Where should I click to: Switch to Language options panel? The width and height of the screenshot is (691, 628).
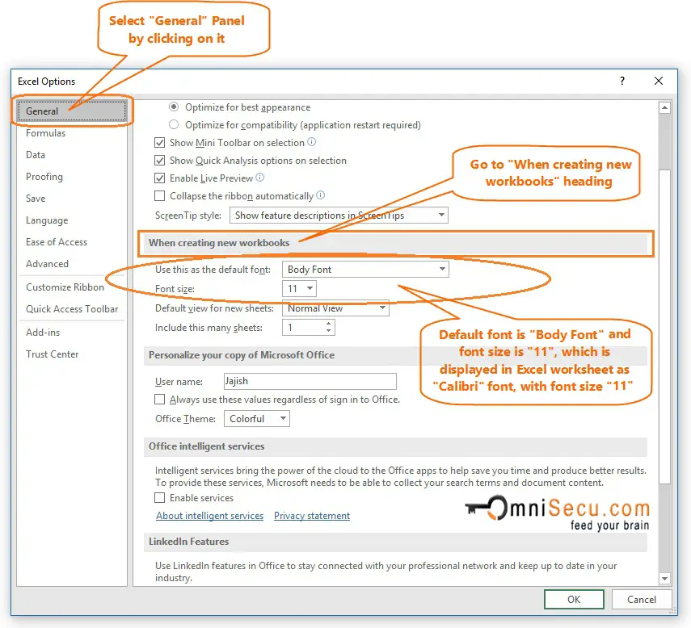coord(47,220)
